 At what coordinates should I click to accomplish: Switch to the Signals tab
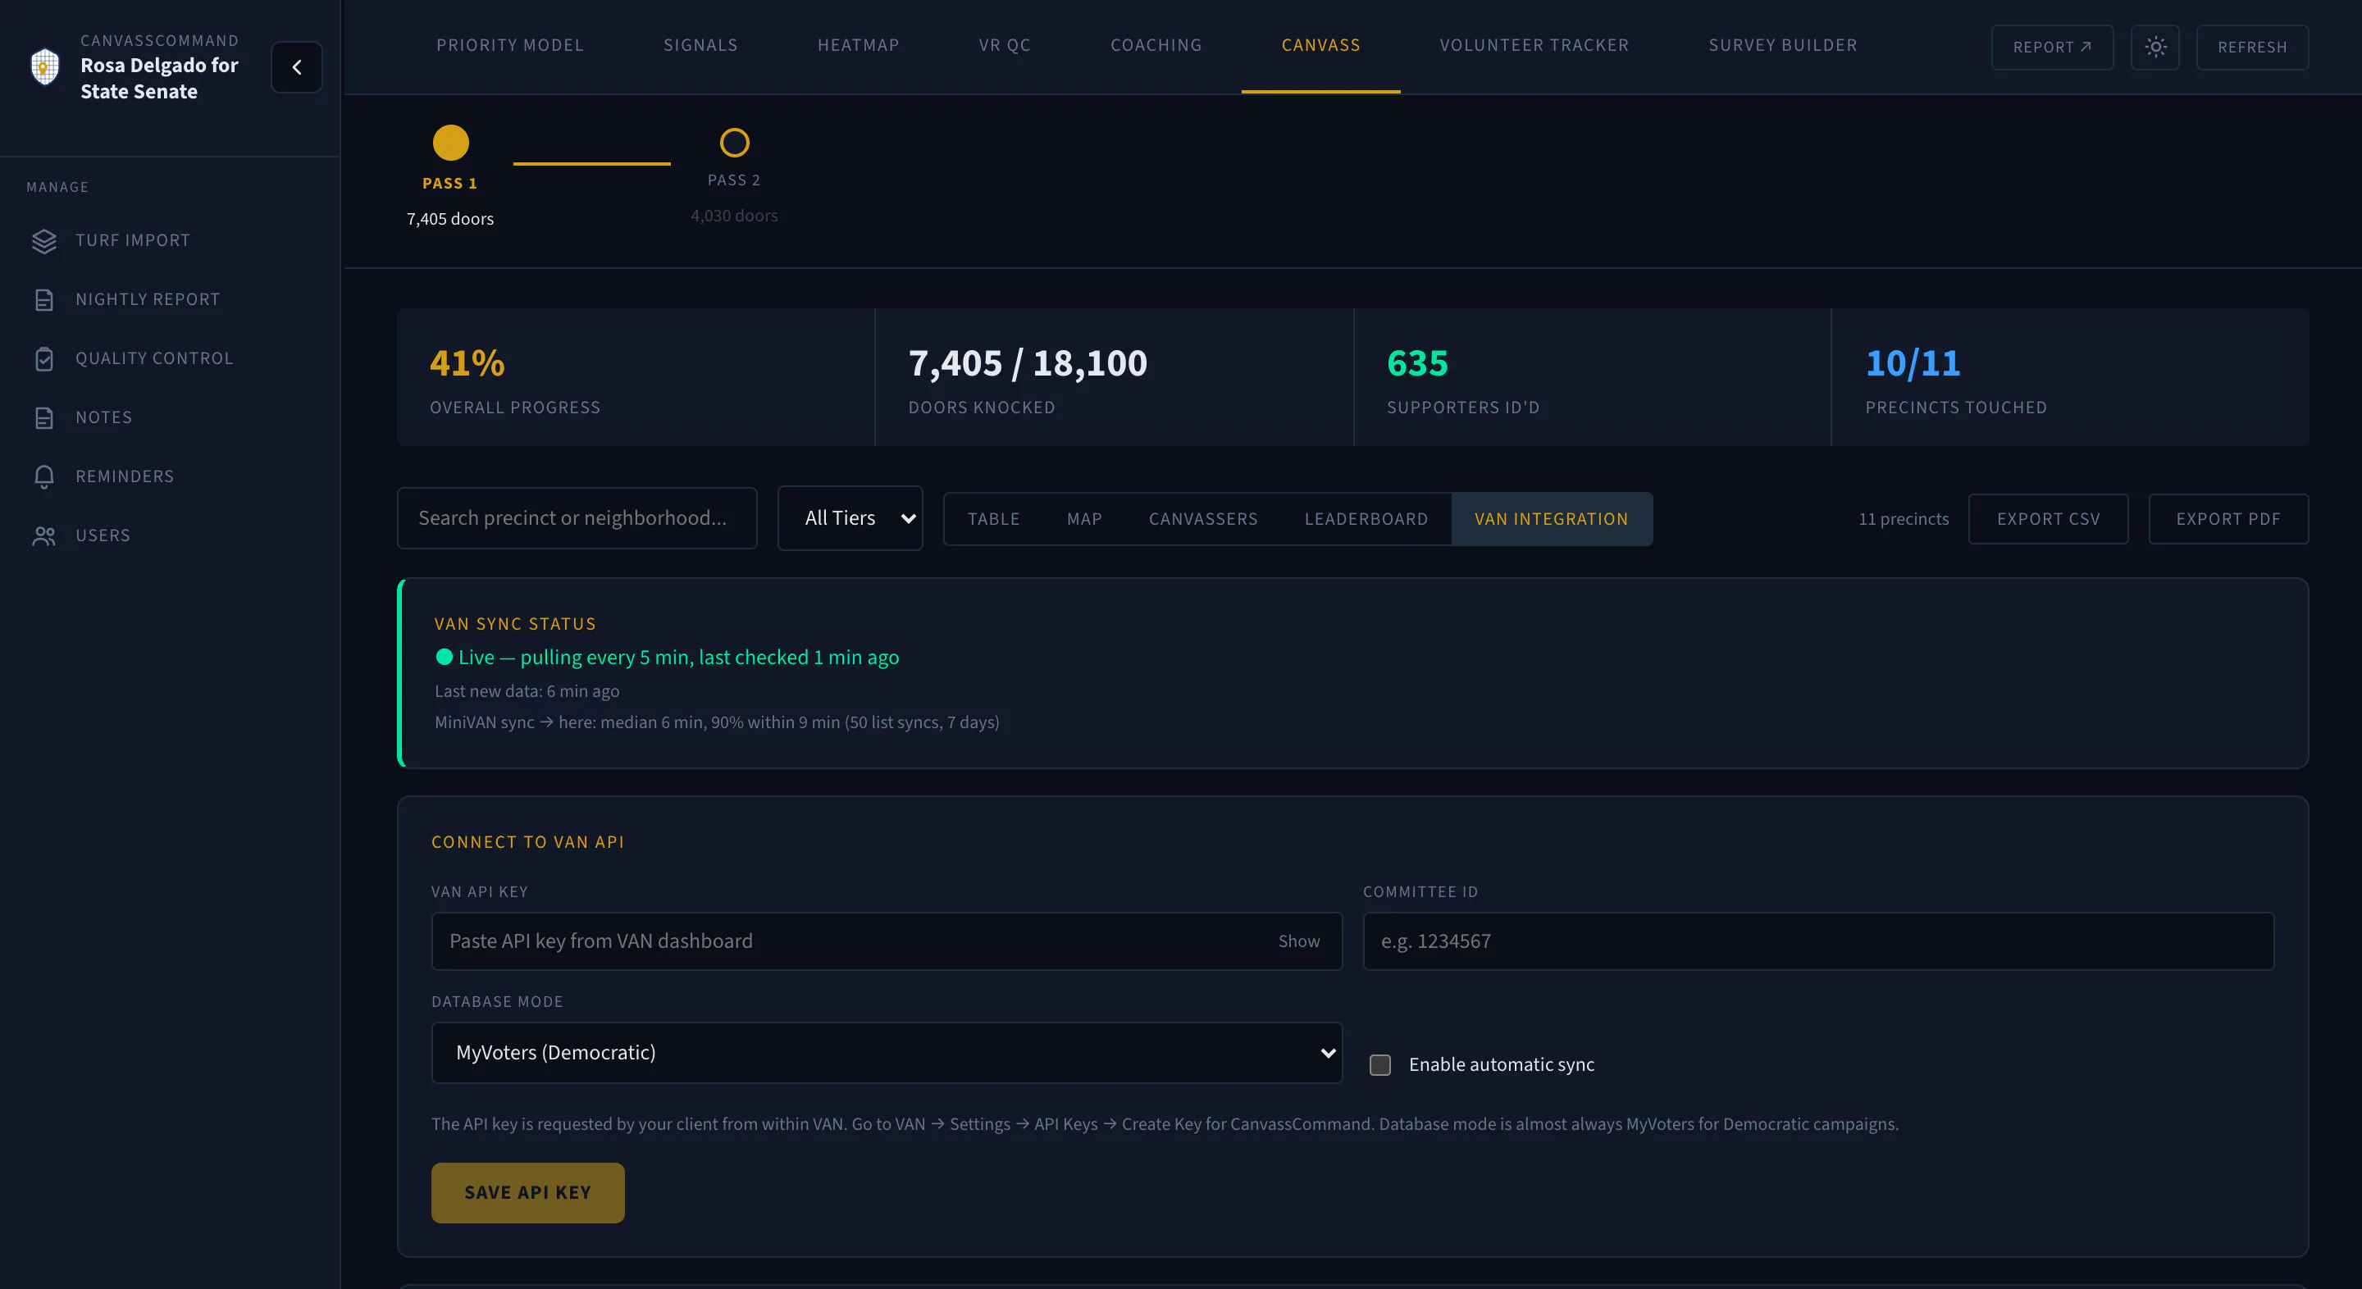click(700, 46)
